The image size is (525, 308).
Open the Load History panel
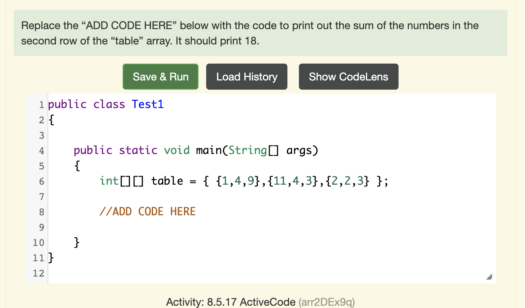[x=246, y=77]
